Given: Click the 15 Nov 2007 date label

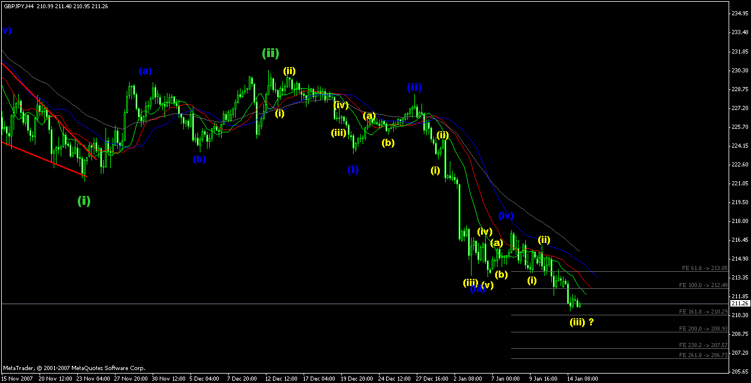Looking at the screenshot, I should point(16,379).
